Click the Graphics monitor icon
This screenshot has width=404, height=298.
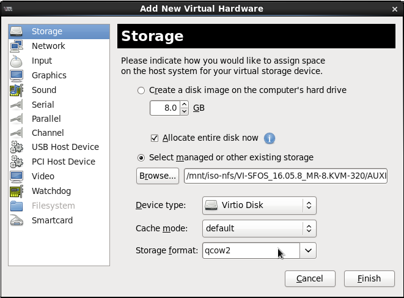(x=17, y=75)
